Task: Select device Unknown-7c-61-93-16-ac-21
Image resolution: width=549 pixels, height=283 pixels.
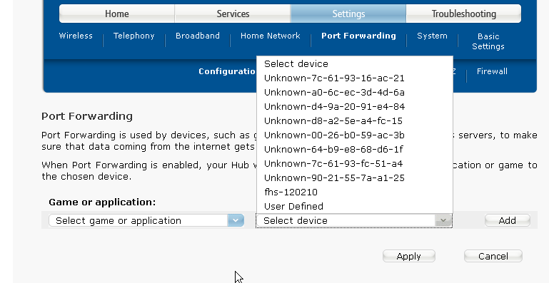Action: pos(355,78)
